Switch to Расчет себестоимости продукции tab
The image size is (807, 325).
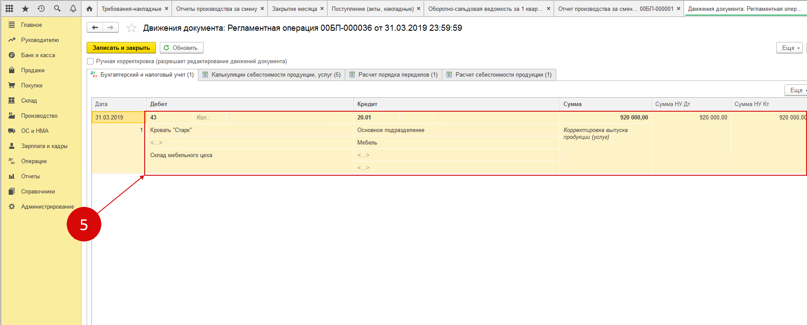(x=499, y=75)
